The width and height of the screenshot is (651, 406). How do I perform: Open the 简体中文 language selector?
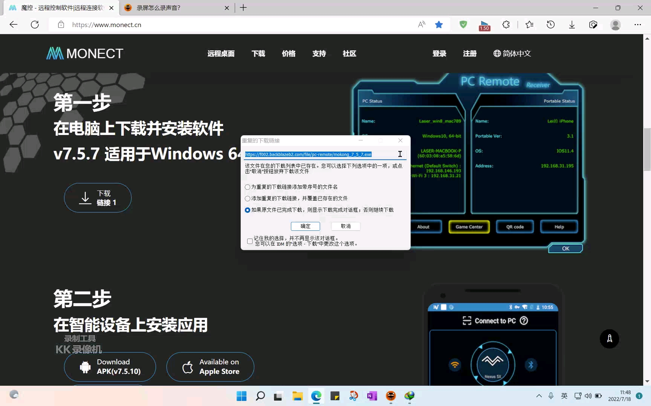(x=512, y=54)
